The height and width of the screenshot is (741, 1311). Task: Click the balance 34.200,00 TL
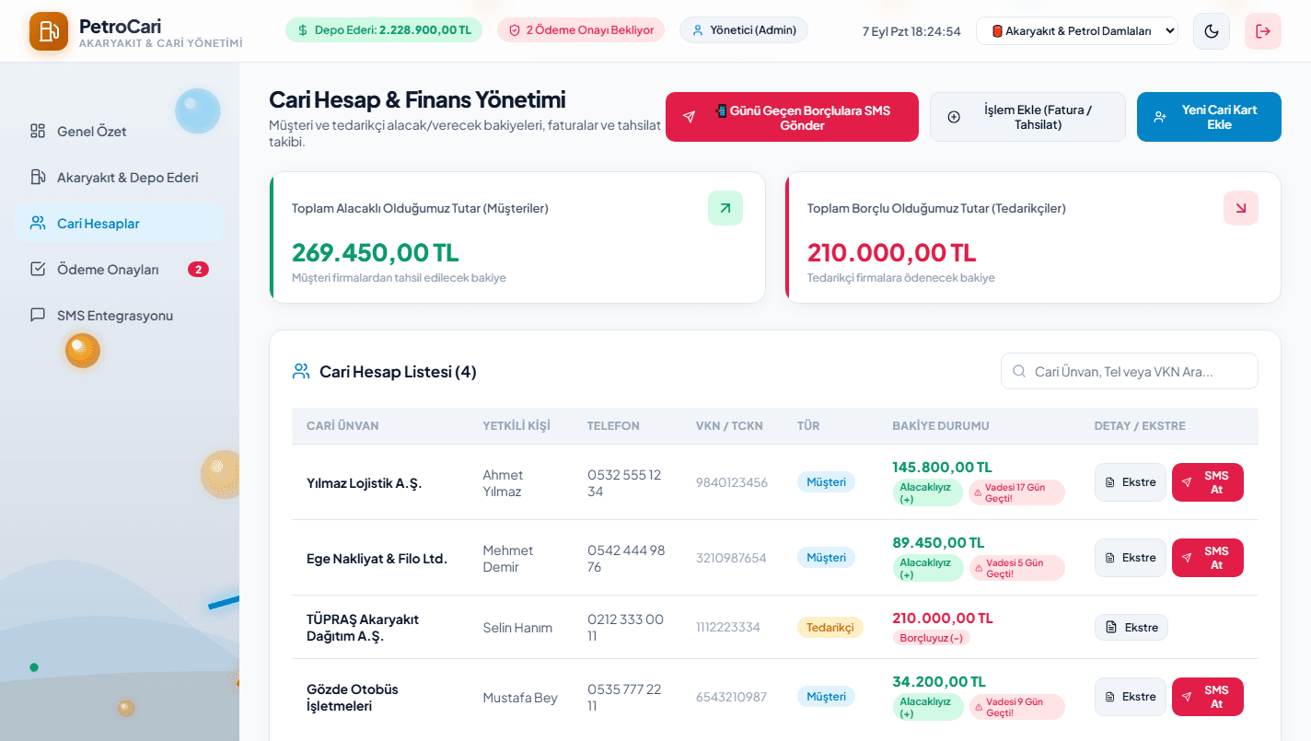(x=939, y=682)
